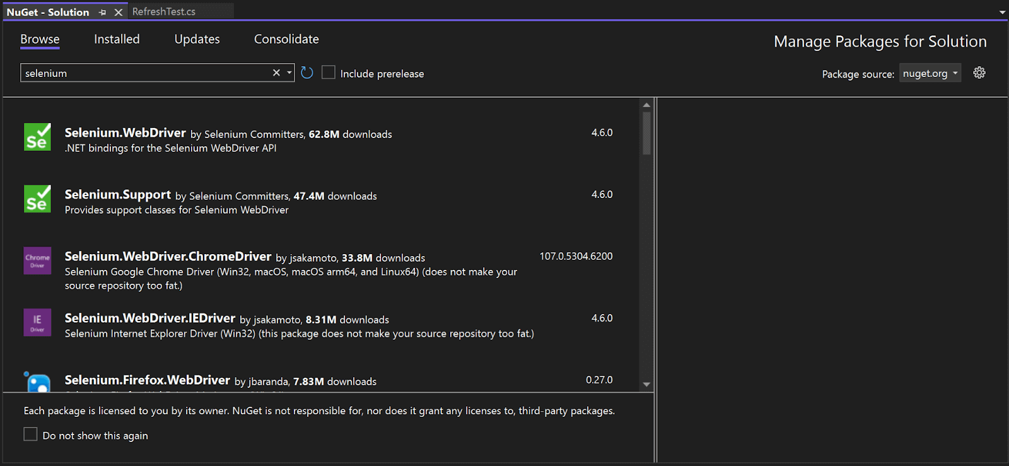Switch to the RefreshTest.cs document tab
This screenshot has width=1009, height=466.
tap(164, 12)
